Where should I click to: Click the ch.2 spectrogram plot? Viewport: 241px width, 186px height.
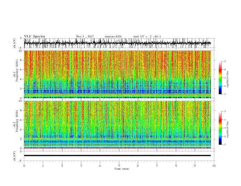117,125
